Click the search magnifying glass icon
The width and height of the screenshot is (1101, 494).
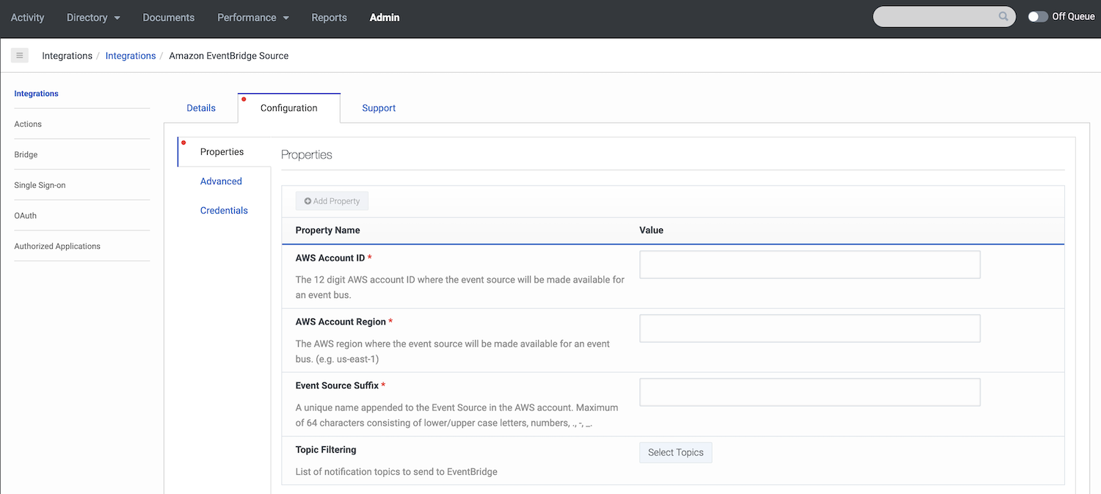1003,16
